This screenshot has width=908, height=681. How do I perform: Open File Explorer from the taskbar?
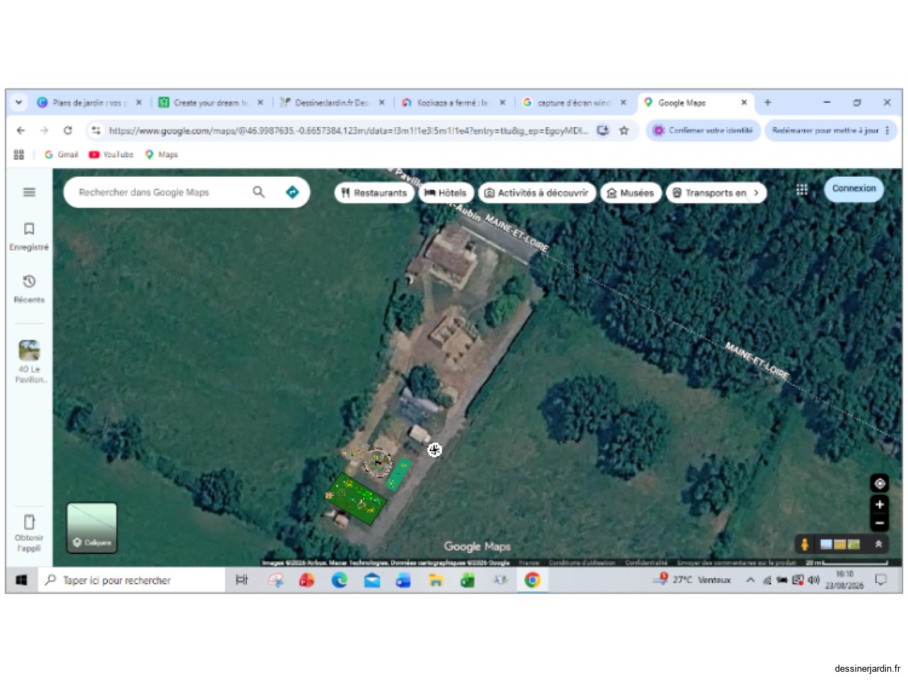(436, 580)
